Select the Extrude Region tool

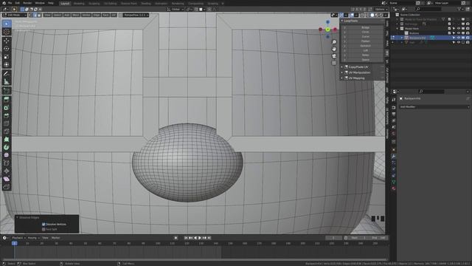click(x=7, y=100)
